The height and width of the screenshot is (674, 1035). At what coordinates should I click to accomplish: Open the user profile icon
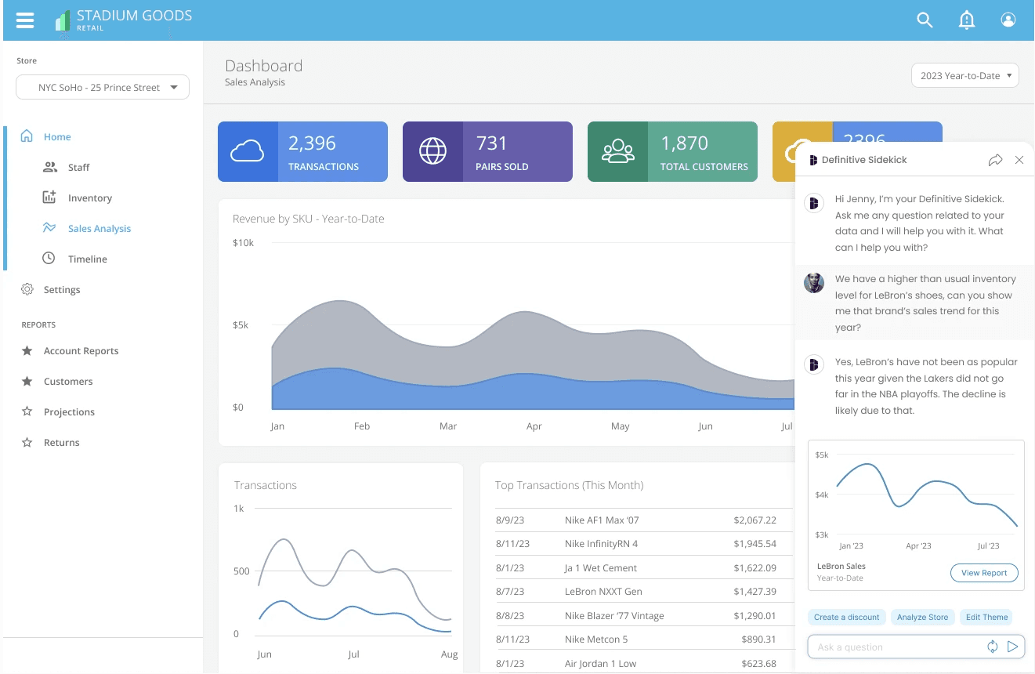1008,20
